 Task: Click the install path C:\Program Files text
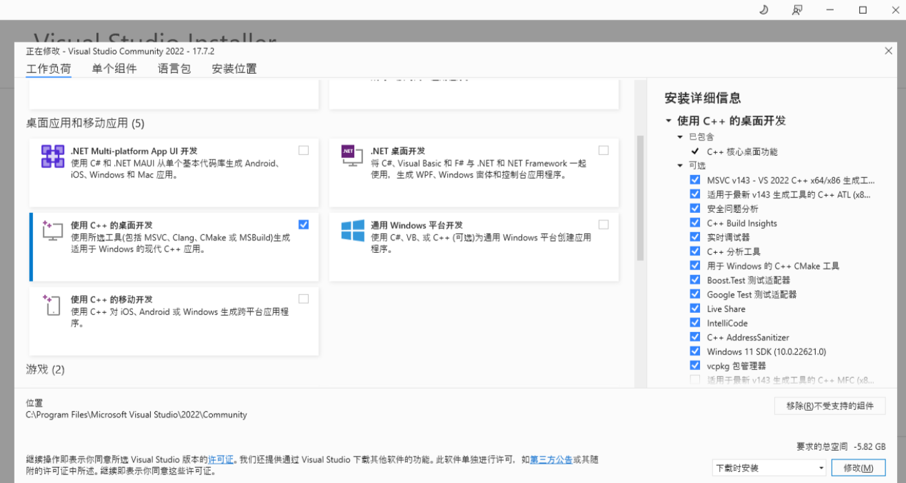[x=136, y=415]
